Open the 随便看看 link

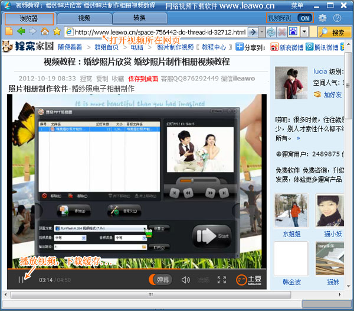pos(70,47)
